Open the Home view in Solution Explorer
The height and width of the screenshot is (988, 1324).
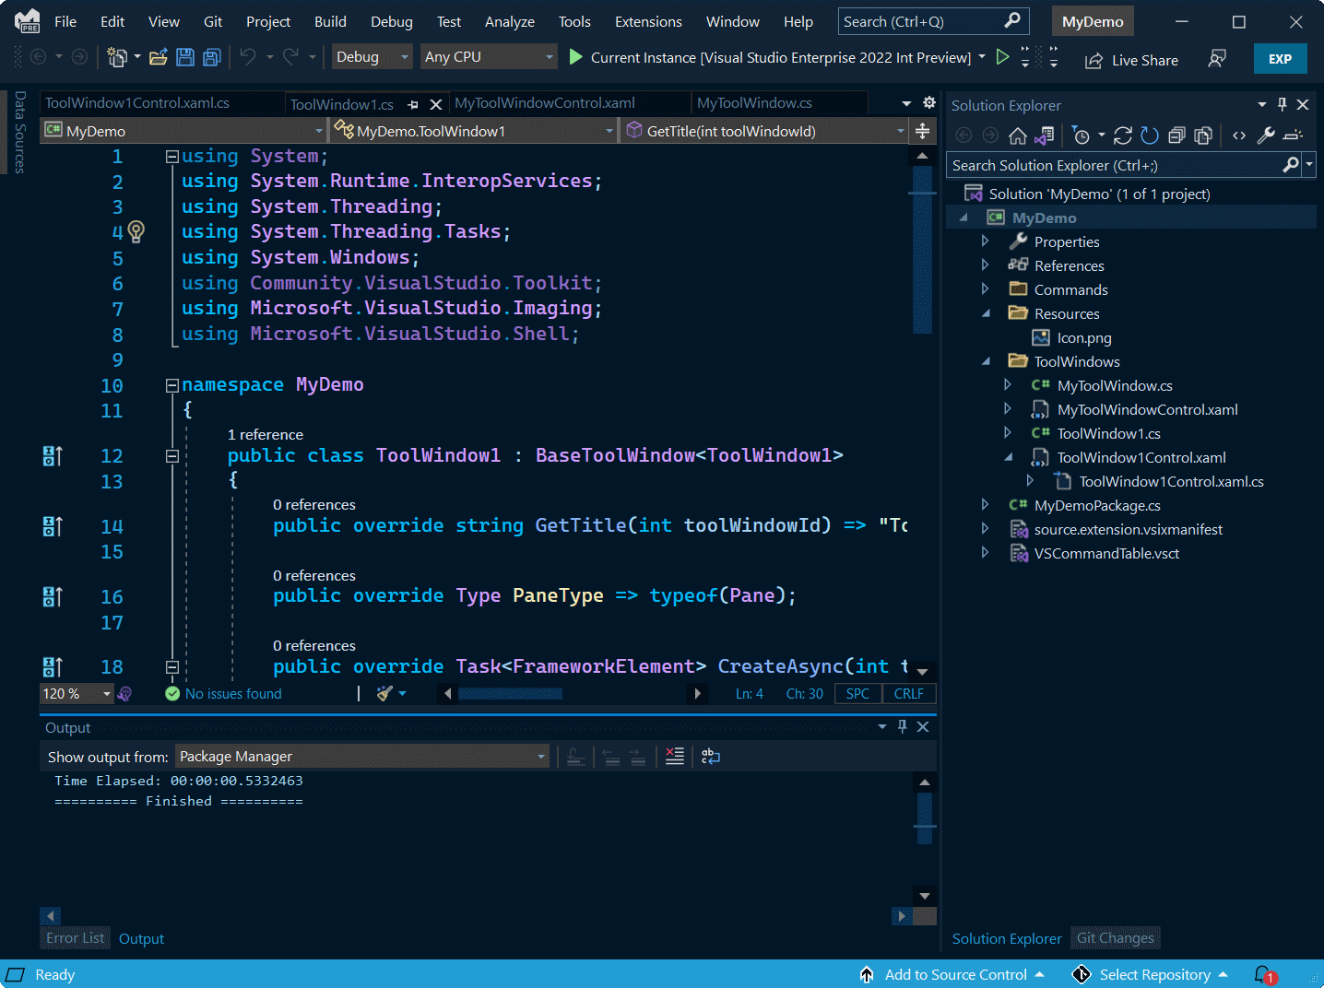tap(1017, 135)
